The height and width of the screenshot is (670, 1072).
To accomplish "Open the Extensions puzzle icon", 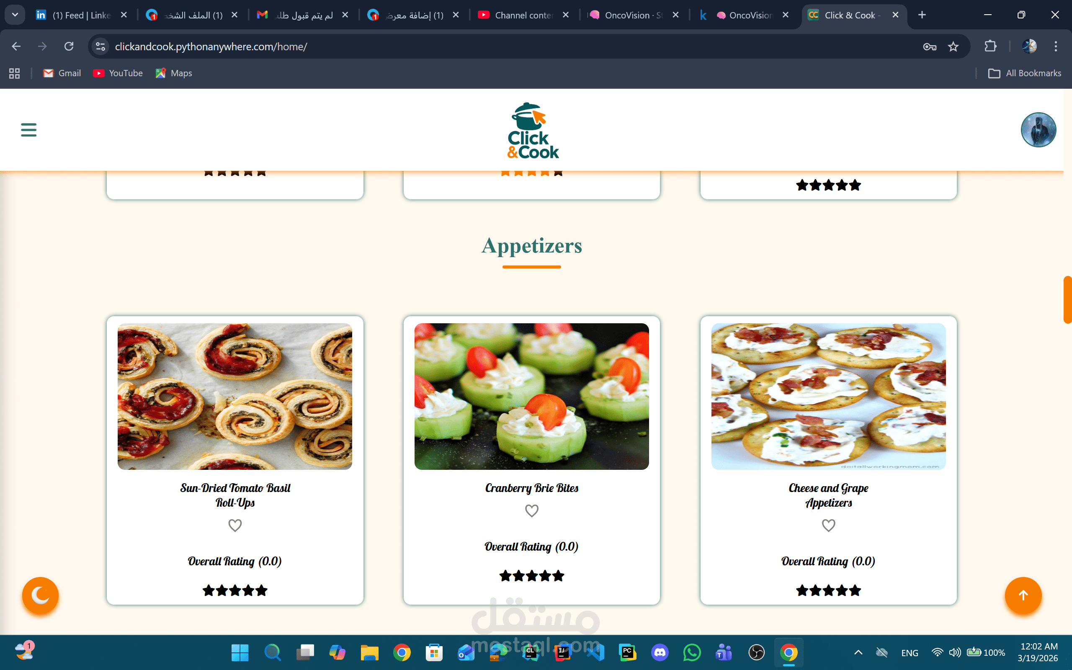I will pyautogui.click(x=990, y=46).
